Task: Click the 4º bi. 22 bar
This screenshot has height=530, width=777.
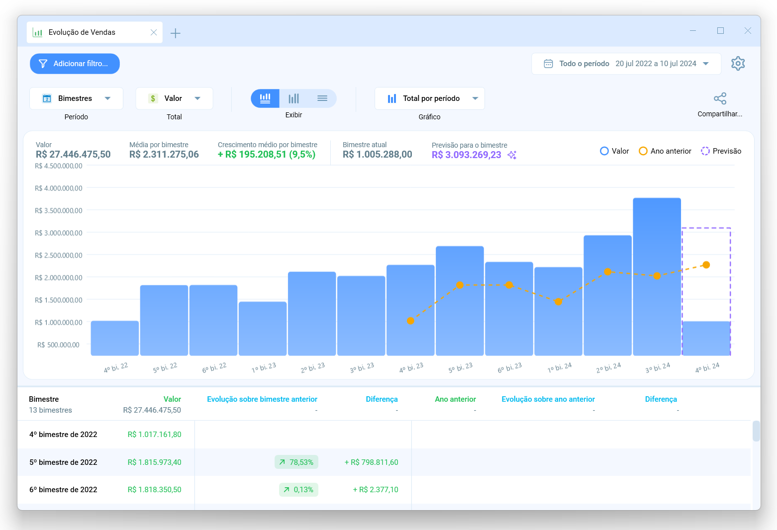Action: [115, 338]
